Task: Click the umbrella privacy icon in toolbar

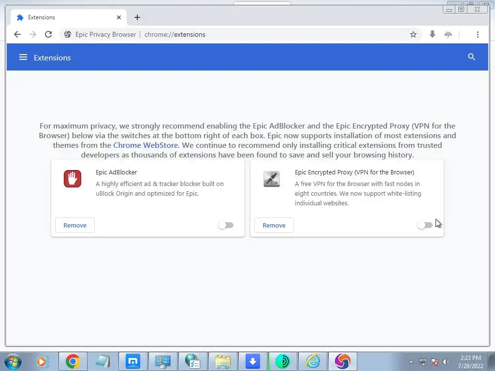Action: click(448, 34)
